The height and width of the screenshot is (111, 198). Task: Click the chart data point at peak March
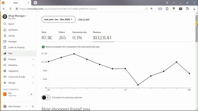pyautogui.click(x=74, y=54)
